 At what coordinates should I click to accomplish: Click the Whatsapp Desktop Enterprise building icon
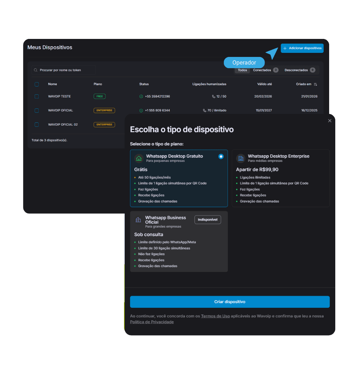pos(240,158)
